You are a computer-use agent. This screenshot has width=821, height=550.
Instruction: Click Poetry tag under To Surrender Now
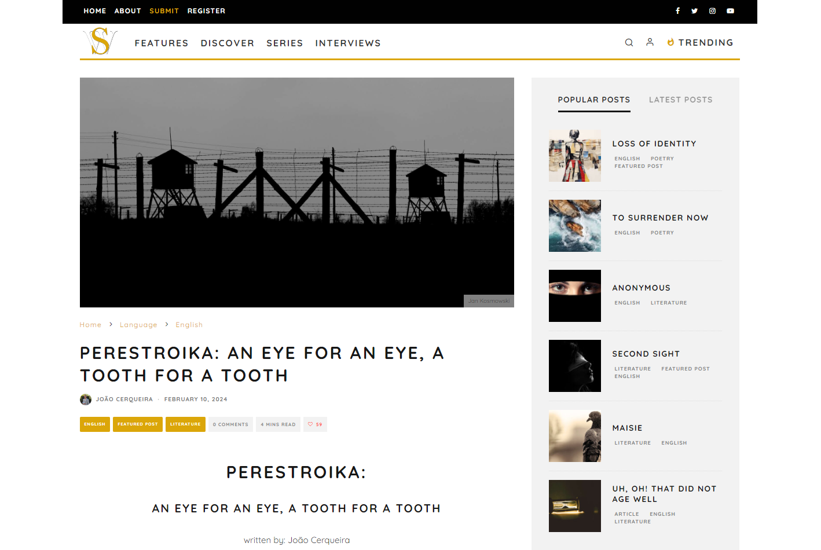(662, 233)
